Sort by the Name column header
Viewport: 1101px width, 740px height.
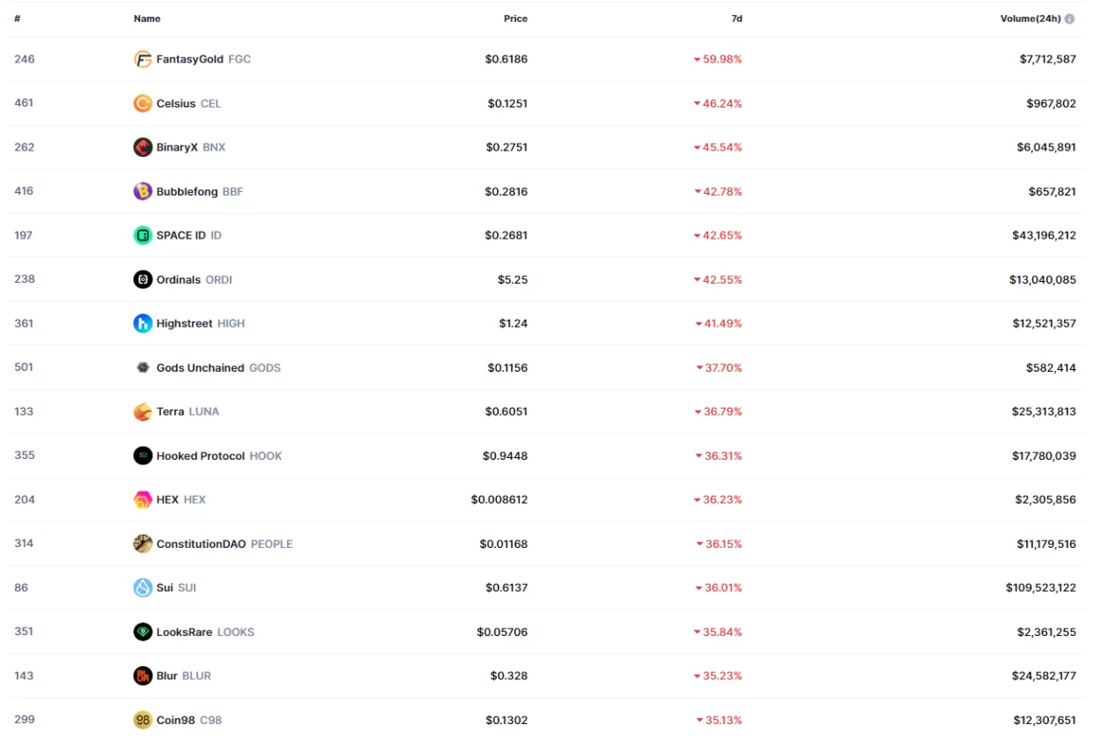147,18
